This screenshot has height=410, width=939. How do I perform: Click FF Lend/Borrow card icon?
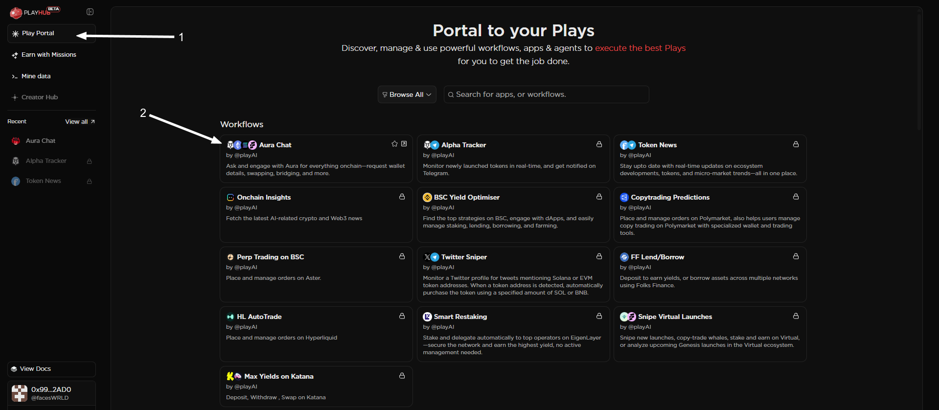pyautogui.click(x=624, y=257)
